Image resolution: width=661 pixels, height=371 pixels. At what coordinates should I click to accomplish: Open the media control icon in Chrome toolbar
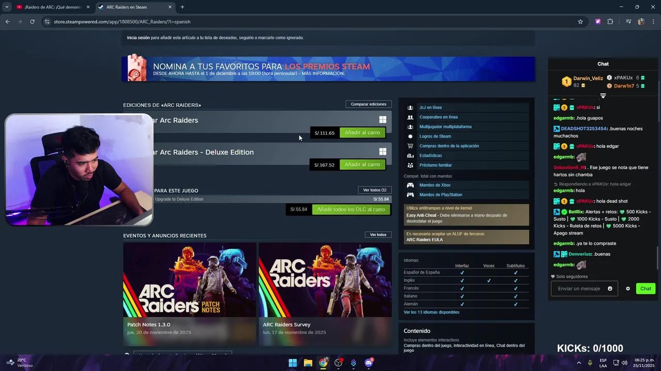[x=628, y=22]
